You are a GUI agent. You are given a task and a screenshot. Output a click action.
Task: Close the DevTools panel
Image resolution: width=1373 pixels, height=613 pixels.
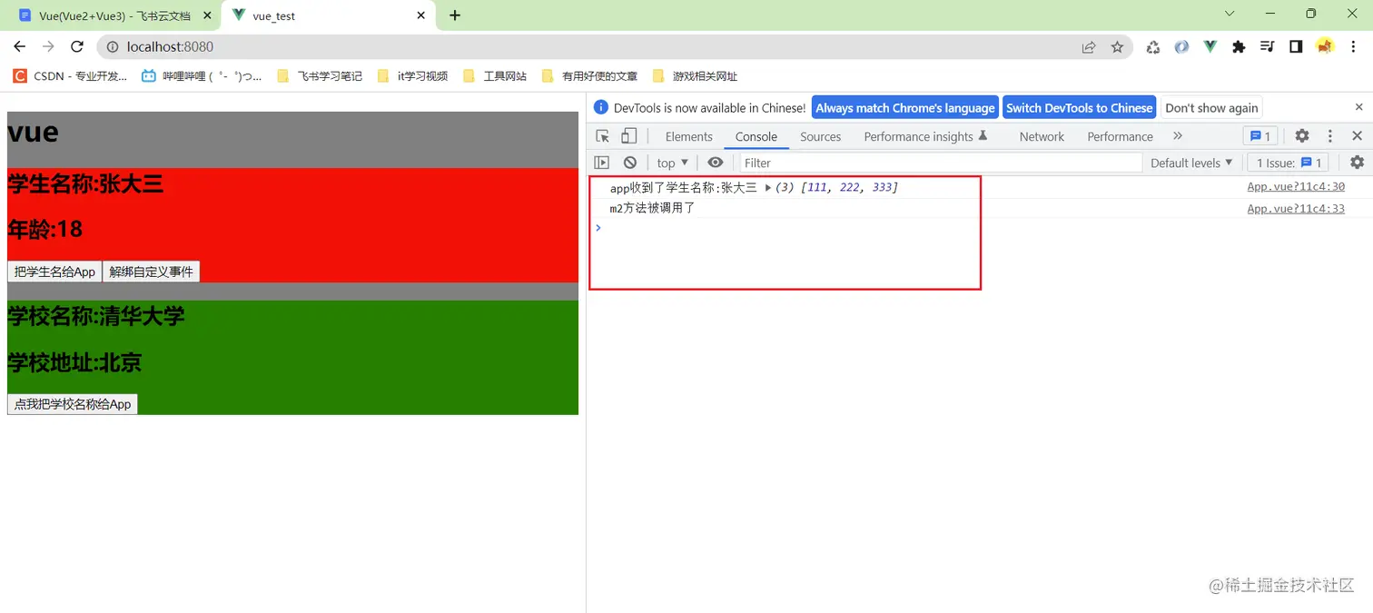coord(1358,136)
